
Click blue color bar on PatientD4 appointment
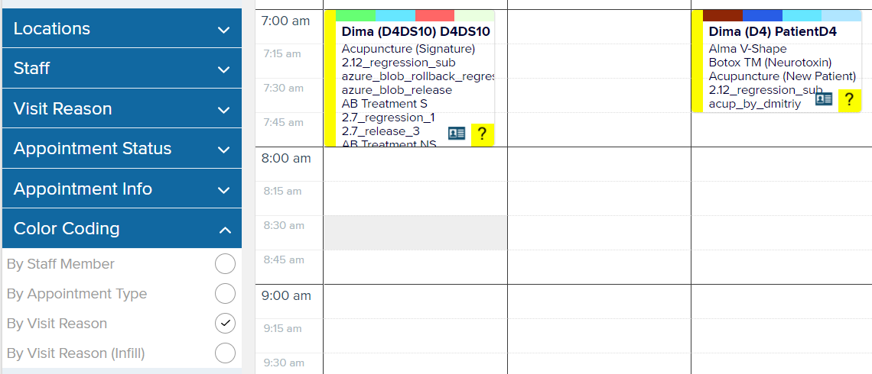tap(763, 15)
